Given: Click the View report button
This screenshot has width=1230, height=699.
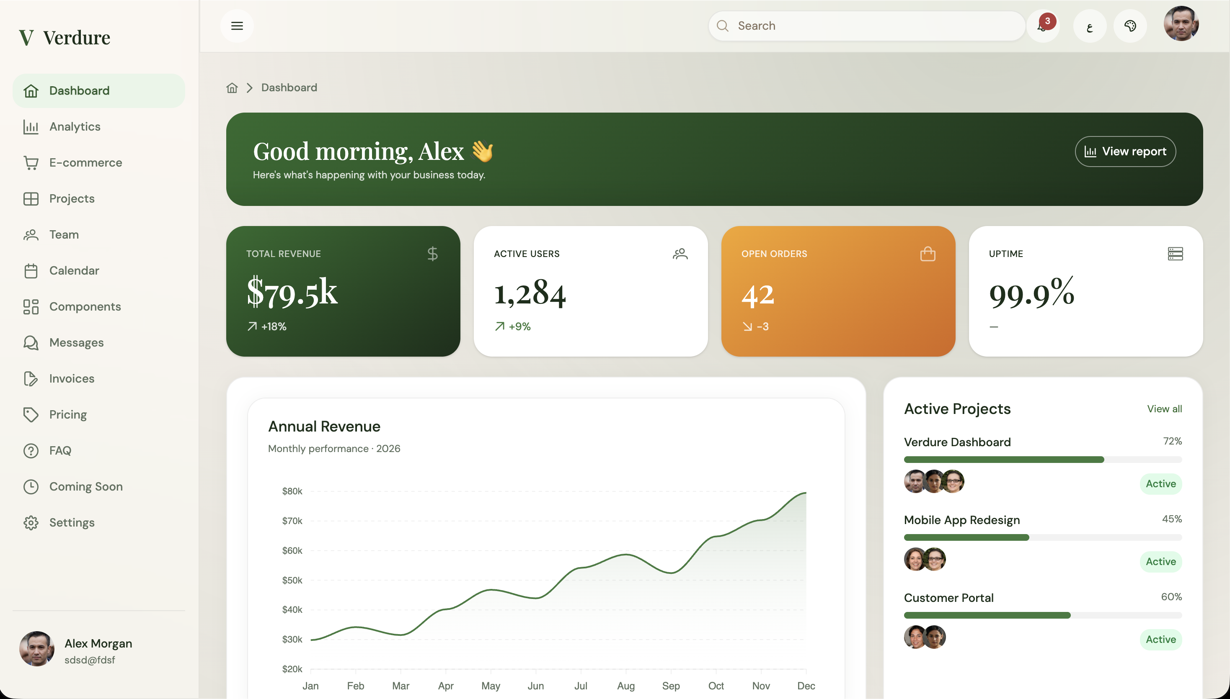Looking at the screenshot, I should [x=1125, y=152].
